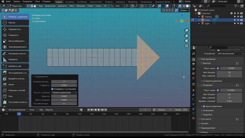The width and height of the screenshot is (245, 138).
Task: Open the Tool properties tab icon
Action: tap(194, 54)
